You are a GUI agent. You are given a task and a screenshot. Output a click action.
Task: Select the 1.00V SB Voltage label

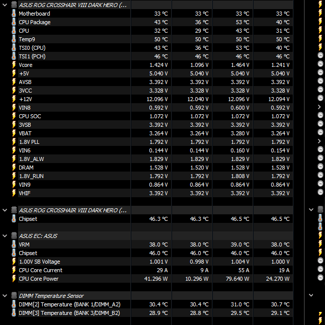[x=40, y=262]
